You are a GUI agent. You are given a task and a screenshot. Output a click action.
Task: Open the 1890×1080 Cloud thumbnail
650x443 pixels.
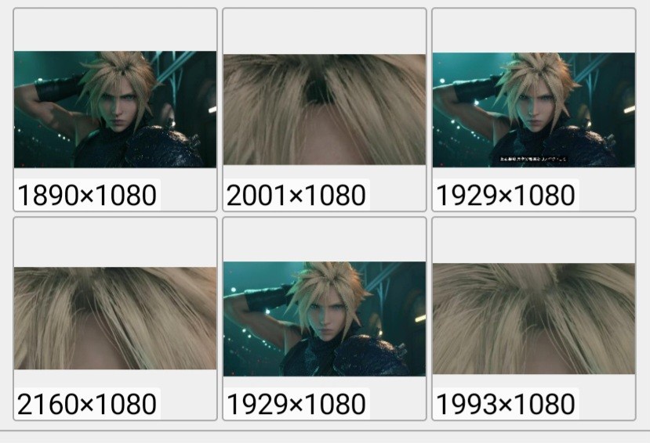click(x=115, y=110)
